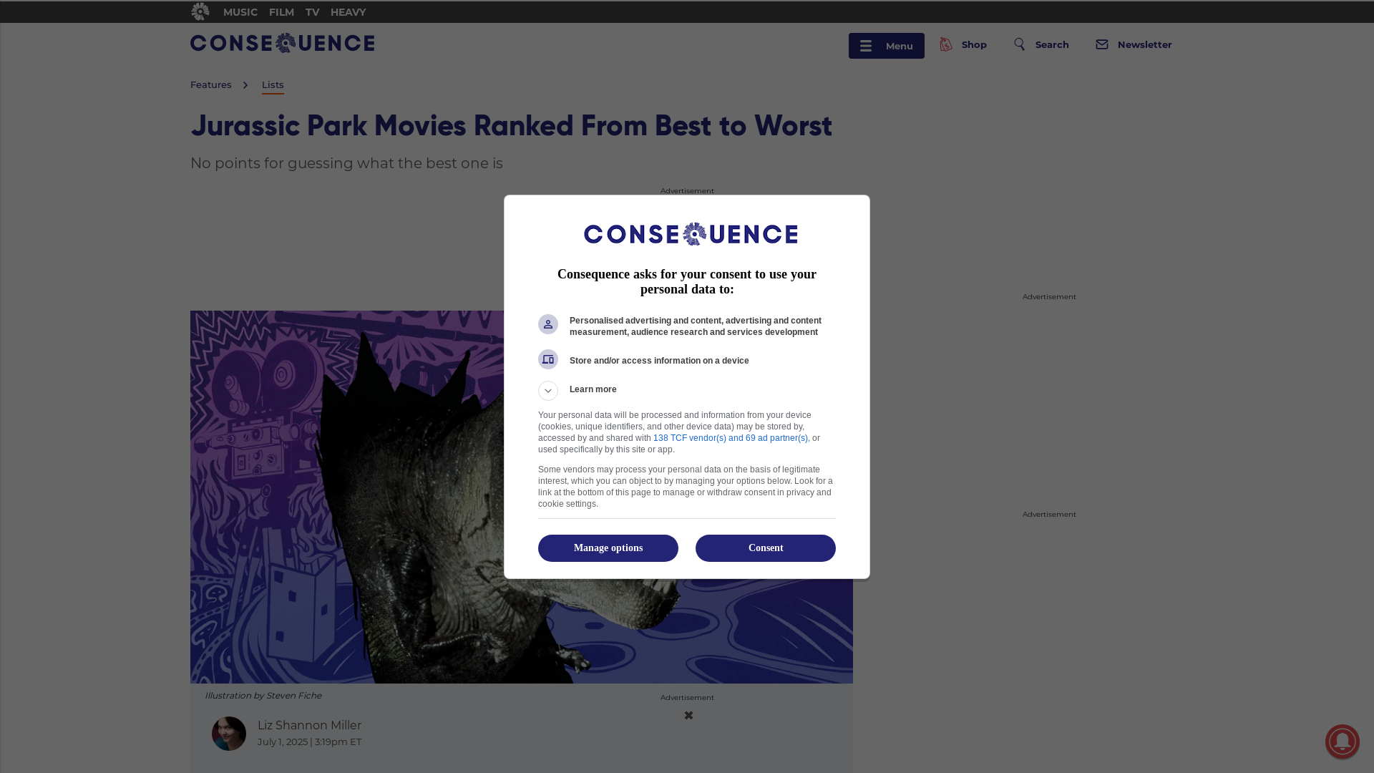Go to the Shop link

click(974, 44)
